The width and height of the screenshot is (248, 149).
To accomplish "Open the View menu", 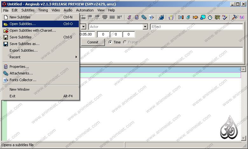I will (x=101, y=10).
